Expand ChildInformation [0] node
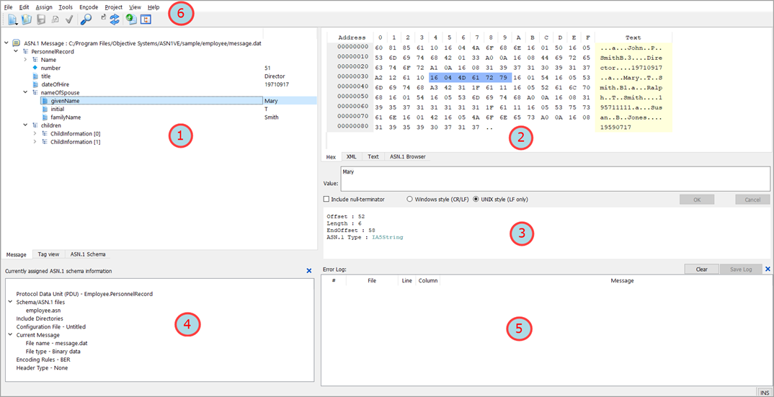The image size is (774, 397). pos(35,133)
